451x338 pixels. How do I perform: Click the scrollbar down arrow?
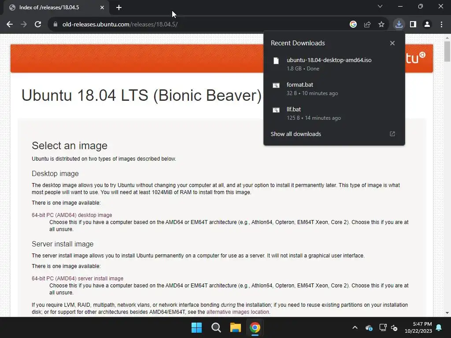pos(447,313)
